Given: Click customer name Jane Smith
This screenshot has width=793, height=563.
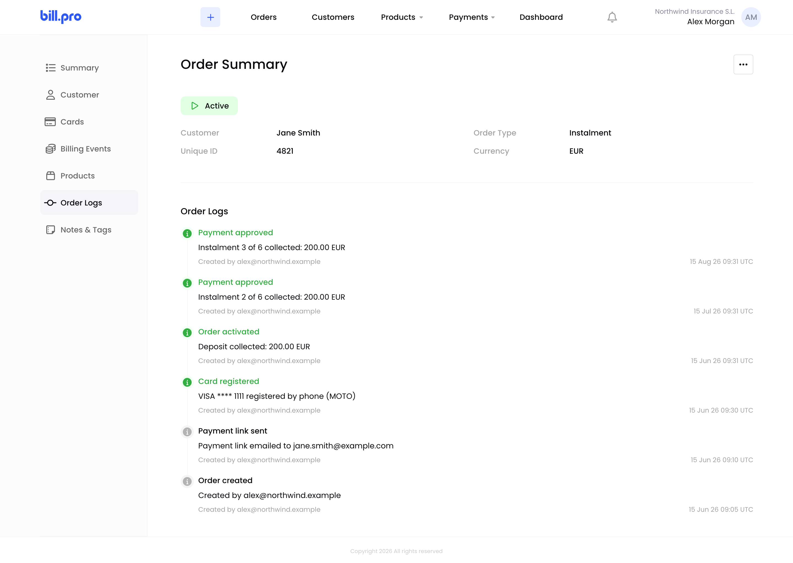Looking at the screenshot, I should click(x=298, y=133).
